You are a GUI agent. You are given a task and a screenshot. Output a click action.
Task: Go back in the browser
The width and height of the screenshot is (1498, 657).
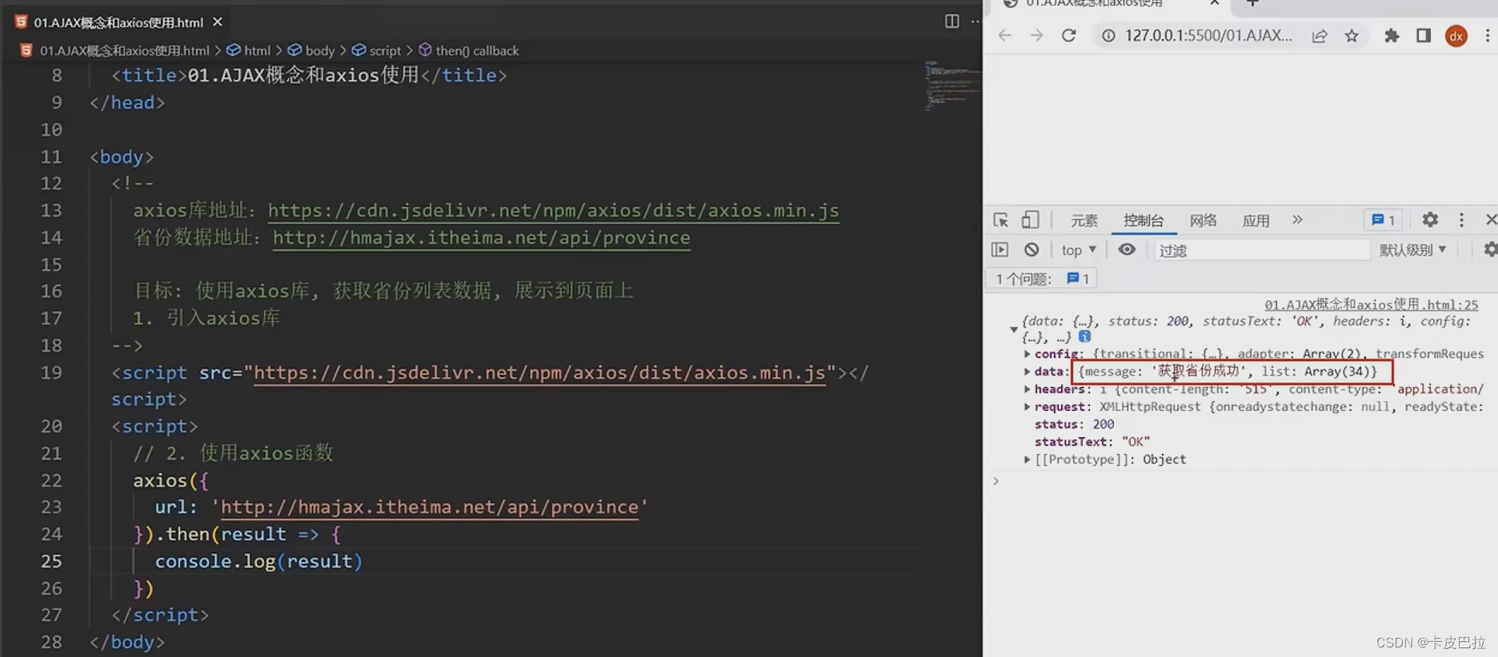(1005, 35)
